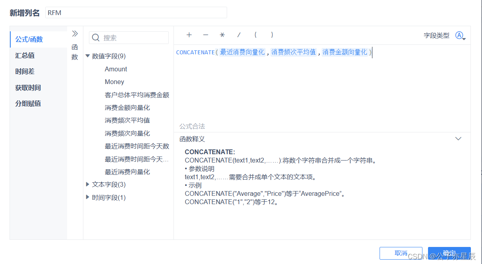Image resolution: width=482 pixels, height=264 pixels.
Task: Go to the 获取时间 tab
Action: point(39,88)
